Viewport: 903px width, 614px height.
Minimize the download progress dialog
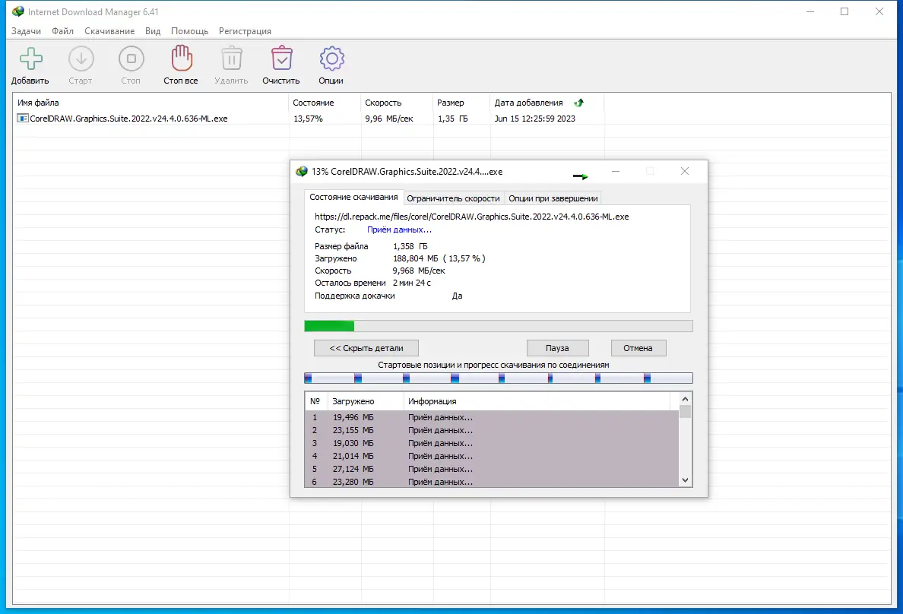coord(616,171)
